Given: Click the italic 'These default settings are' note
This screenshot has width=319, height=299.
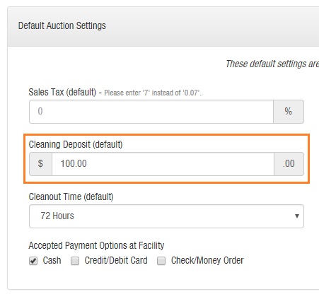Looking at the screenshot, I should (x=272, y=64).
